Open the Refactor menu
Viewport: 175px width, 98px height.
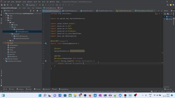(30, 2)
